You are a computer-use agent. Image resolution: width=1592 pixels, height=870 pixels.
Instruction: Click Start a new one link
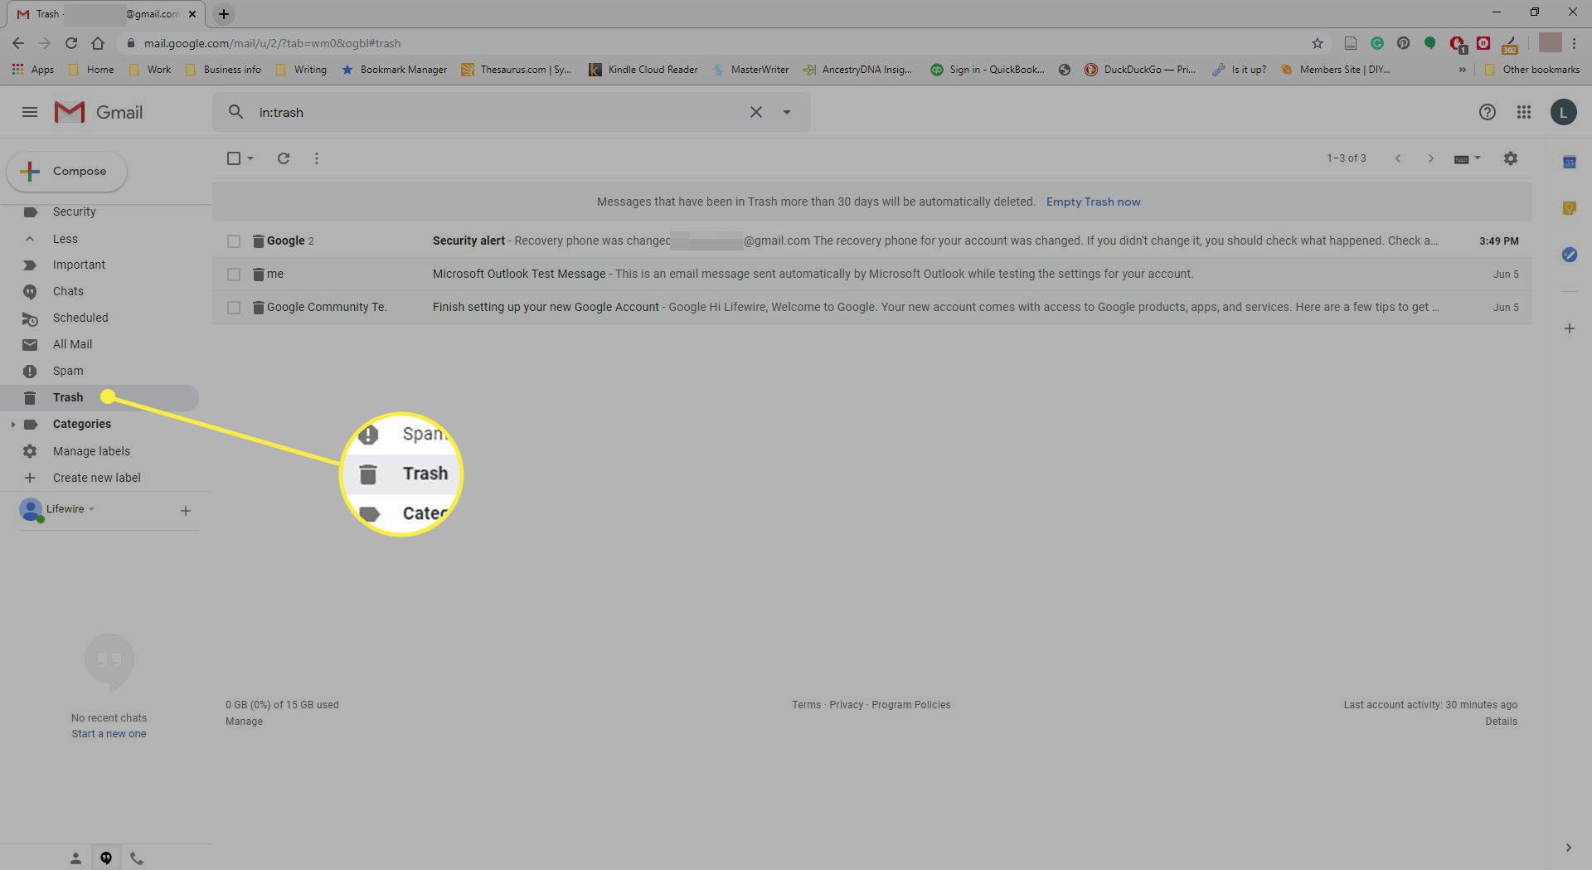pos(109,734)
